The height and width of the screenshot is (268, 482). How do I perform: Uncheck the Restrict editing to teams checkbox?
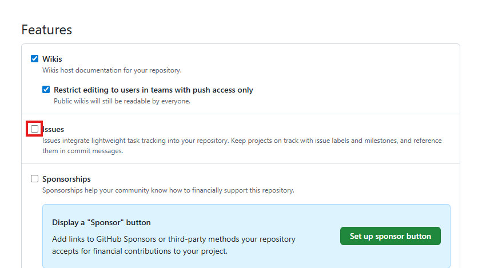[x=46, y=90]
